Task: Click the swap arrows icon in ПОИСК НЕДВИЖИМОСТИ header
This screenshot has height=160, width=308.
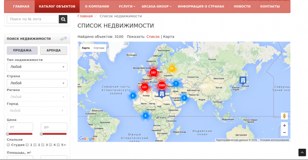Action: pos(63,39)
